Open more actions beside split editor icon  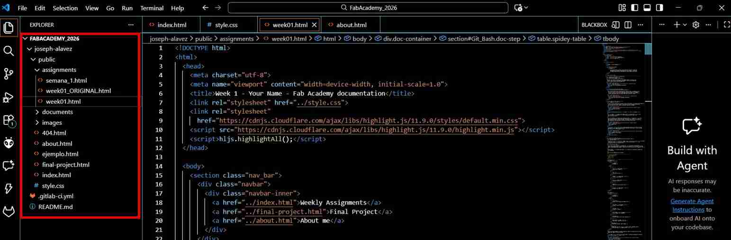click(641, 25)
